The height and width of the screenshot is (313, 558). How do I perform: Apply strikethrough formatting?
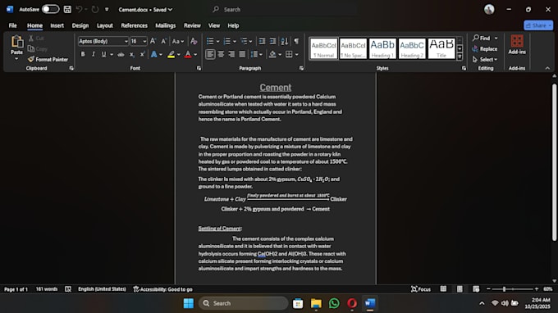pyautogui.click(x=121, y=54)
